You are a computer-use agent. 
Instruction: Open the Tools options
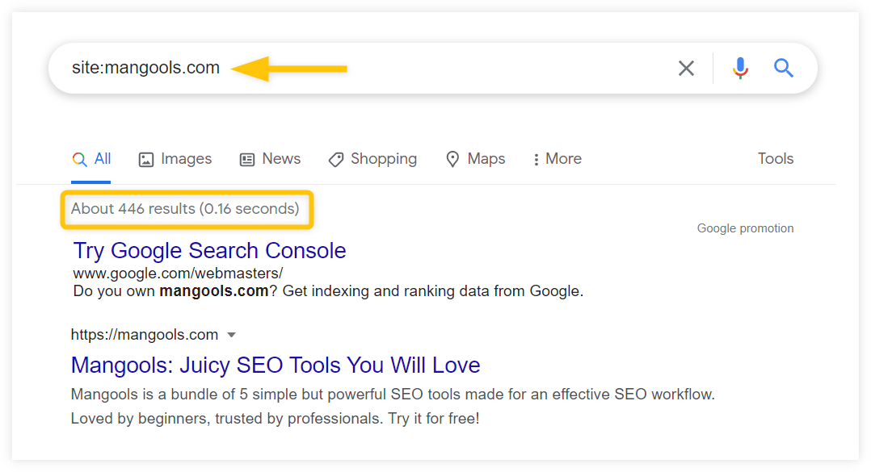tap(776, 159)
